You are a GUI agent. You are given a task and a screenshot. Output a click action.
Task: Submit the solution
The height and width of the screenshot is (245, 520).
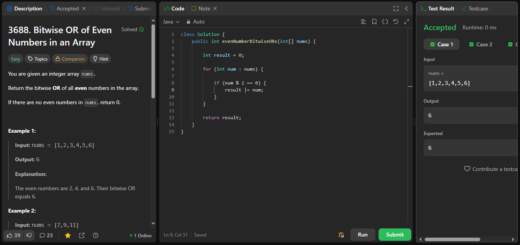click(x=395, y=235)
